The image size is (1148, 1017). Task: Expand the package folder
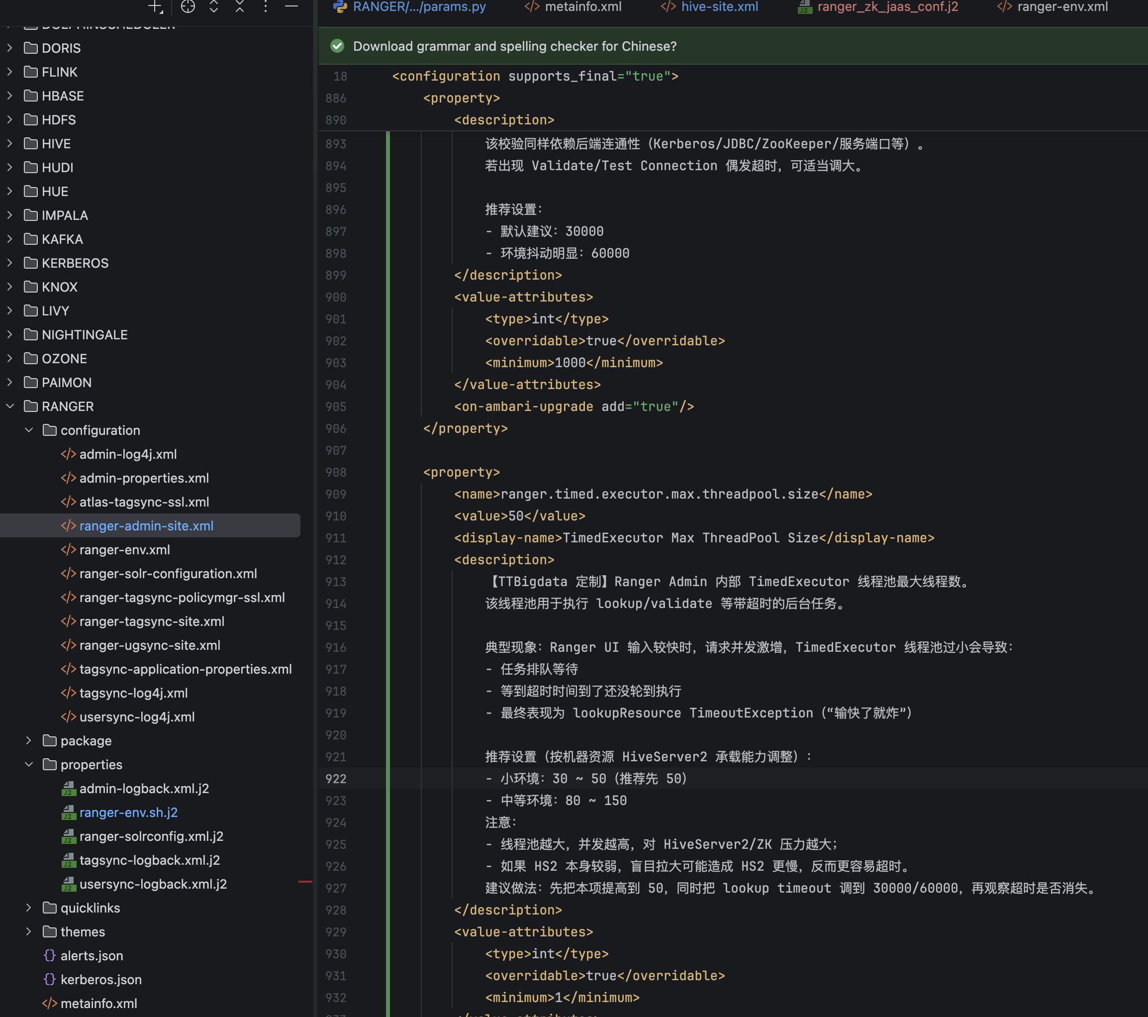coord(29,740)
